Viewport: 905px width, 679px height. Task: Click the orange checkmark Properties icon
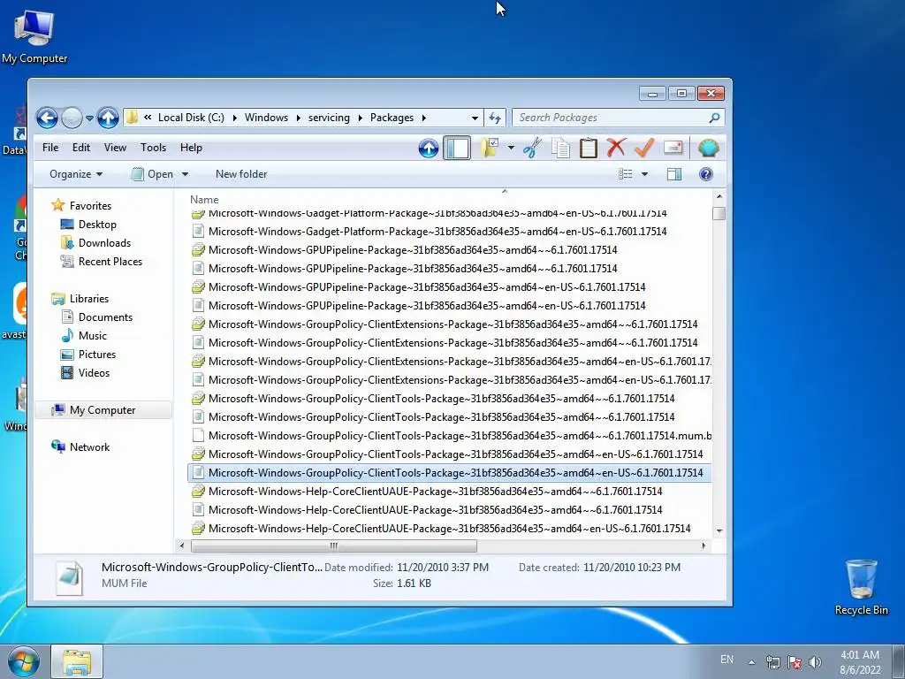(644, 148)
